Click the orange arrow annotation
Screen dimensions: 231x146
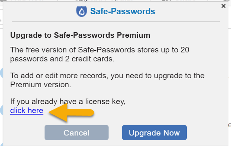(71, 113)
